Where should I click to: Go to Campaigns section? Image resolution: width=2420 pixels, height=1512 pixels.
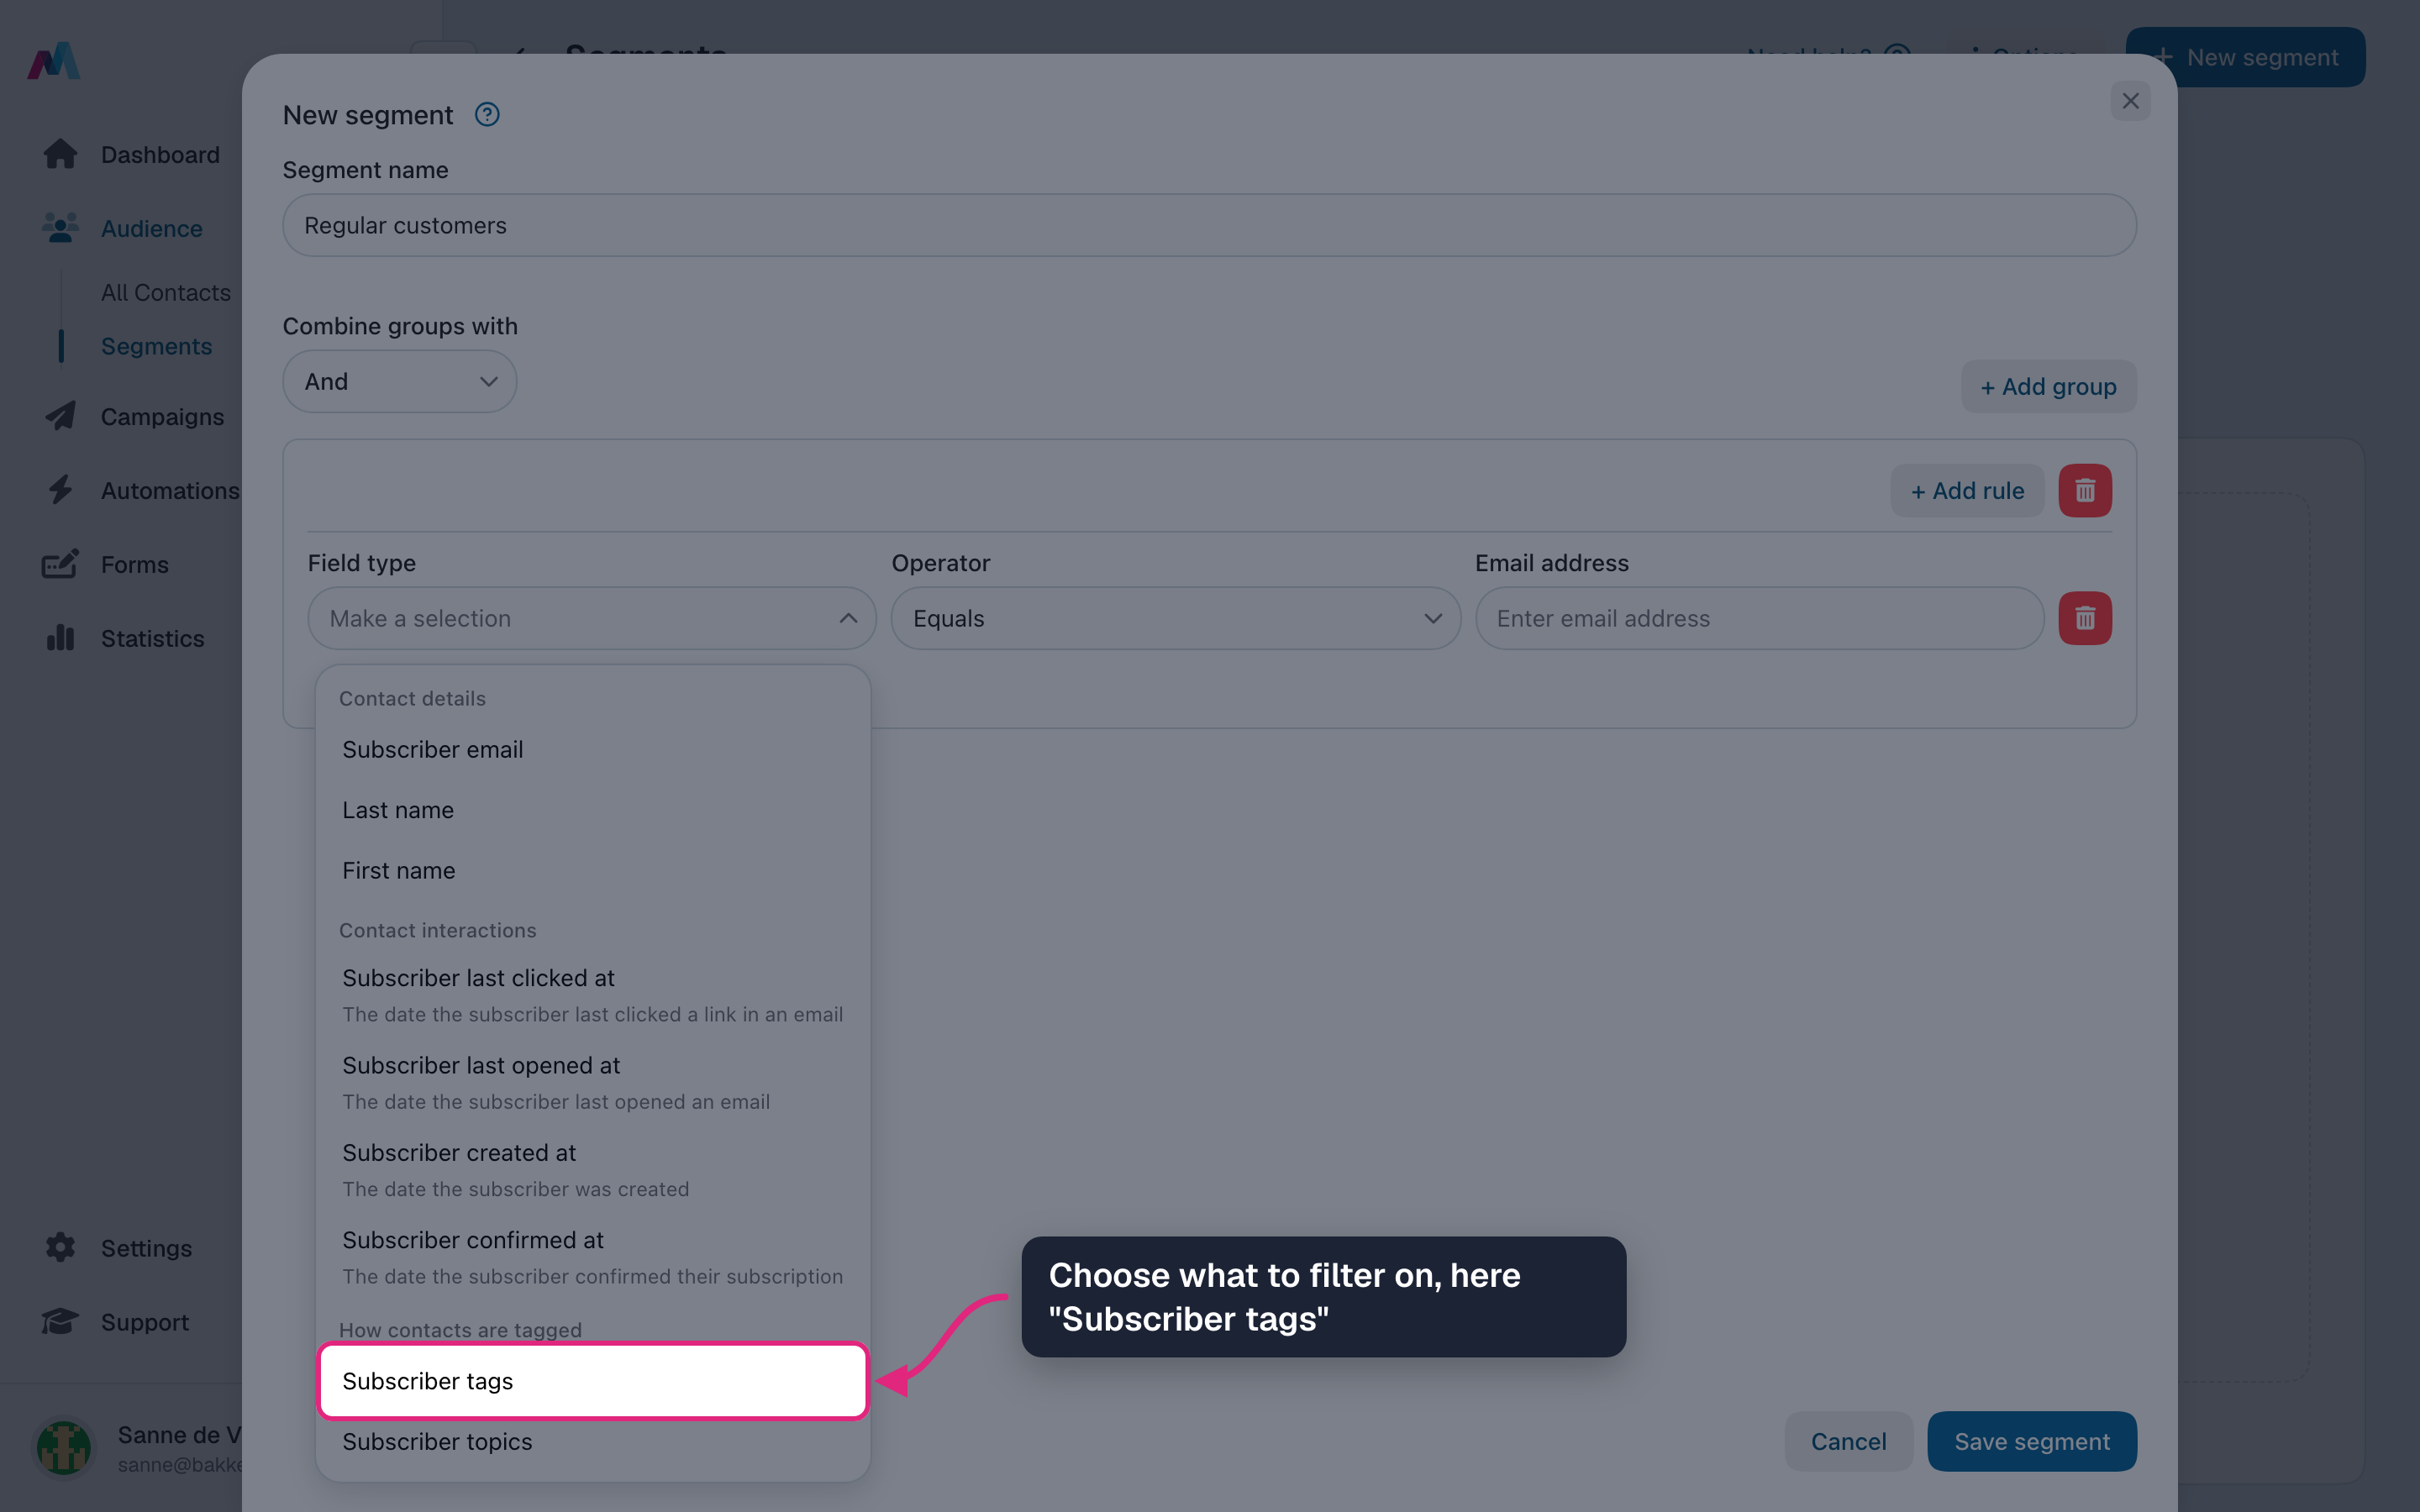[162, 416]
